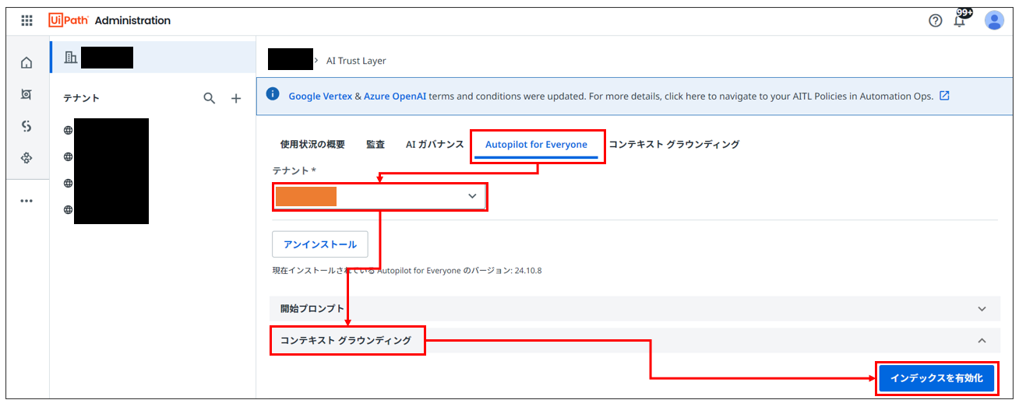This screenshot has width=1019, height=407.
Task: Click the アンインストール button
Action: [320, 244]
